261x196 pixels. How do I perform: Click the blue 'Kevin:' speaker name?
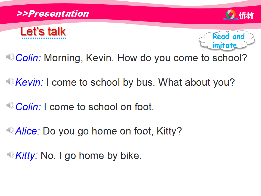pos(29,82)
